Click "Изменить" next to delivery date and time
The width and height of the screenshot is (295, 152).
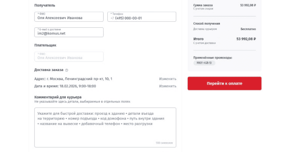[x=168, y=86]
